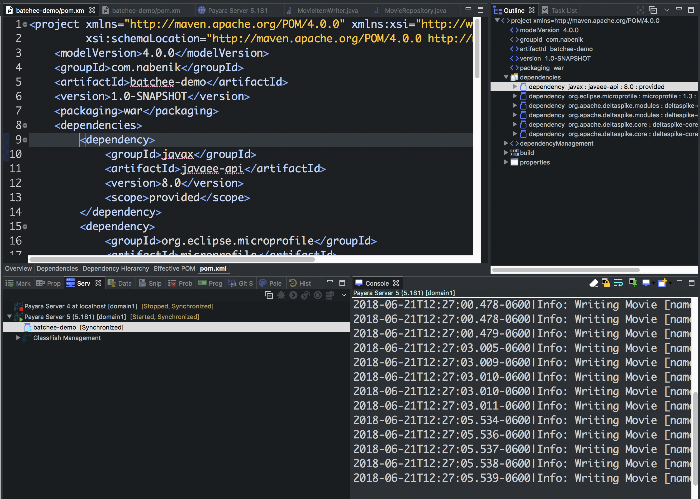The height and width of the screenshot is (499, 700).
Task: Expand the dependencyManagement node in Outline
Action: pos(506,143)
